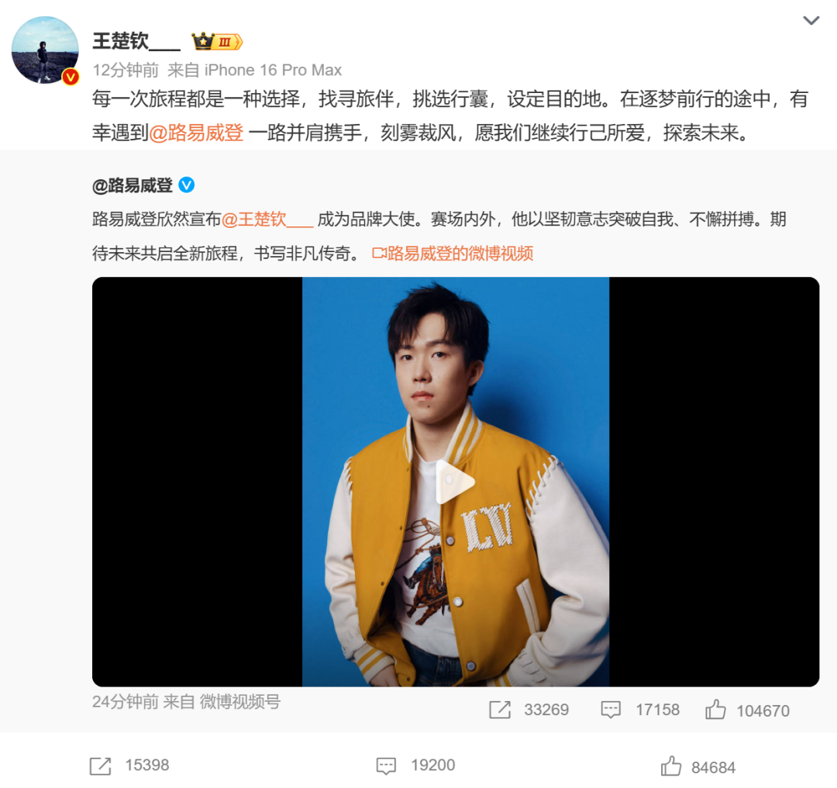The height and width of the screenshot is (788, 837).
Task: Open comments on the post showing 19200
Action: pos(386,766)
